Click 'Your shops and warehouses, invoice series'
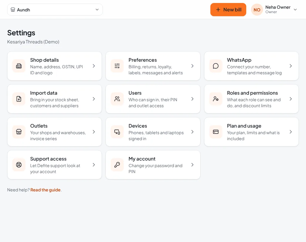Viewport: 306px width, 242px height. [x=58, y=136]
